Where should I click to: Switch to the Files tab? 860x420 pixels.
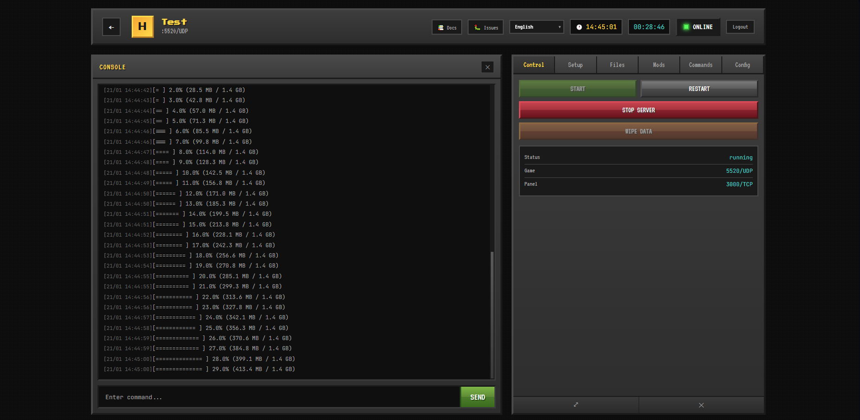617,65
